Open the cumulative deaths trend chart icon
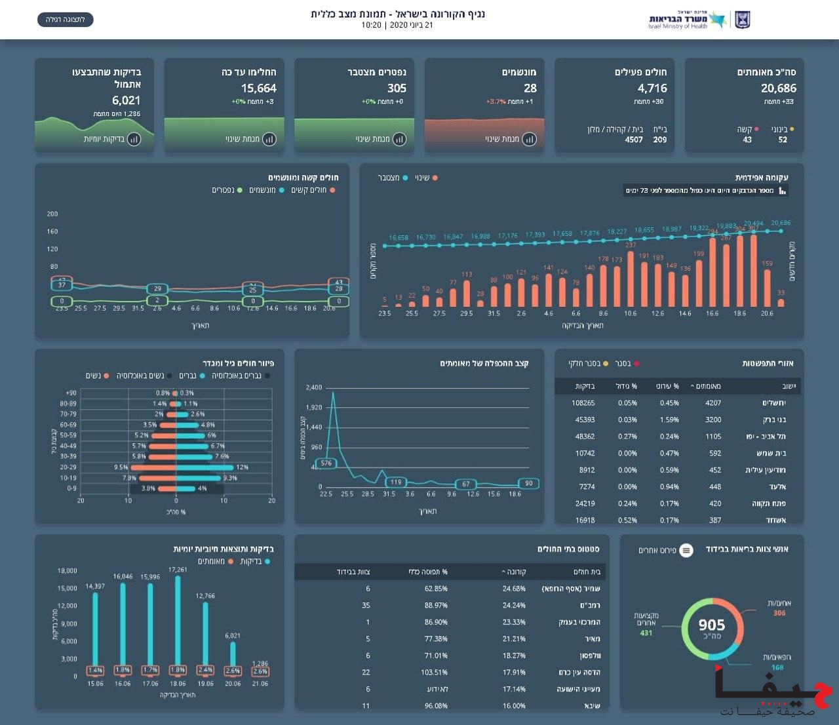The image size is (839, 725). coord(399,139)
